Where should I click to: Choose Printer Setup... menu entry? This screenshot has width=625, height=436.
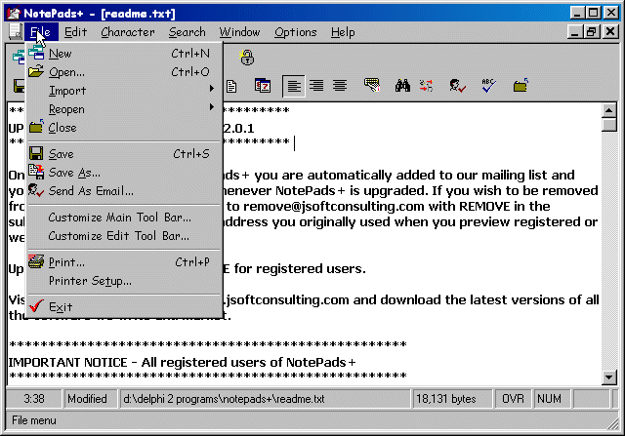tap(124, 281)
